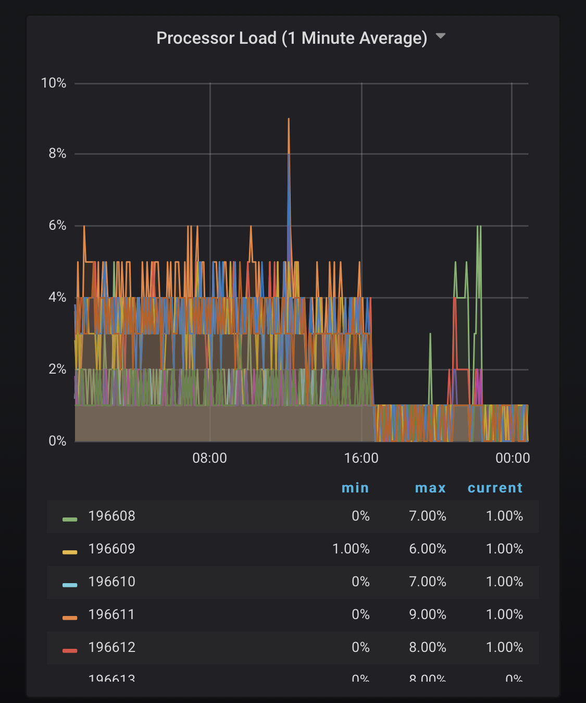The width and height of the screenshot is (586, 703).
Task: Open the orange color icon for 196611
Action: coord(70,618)
